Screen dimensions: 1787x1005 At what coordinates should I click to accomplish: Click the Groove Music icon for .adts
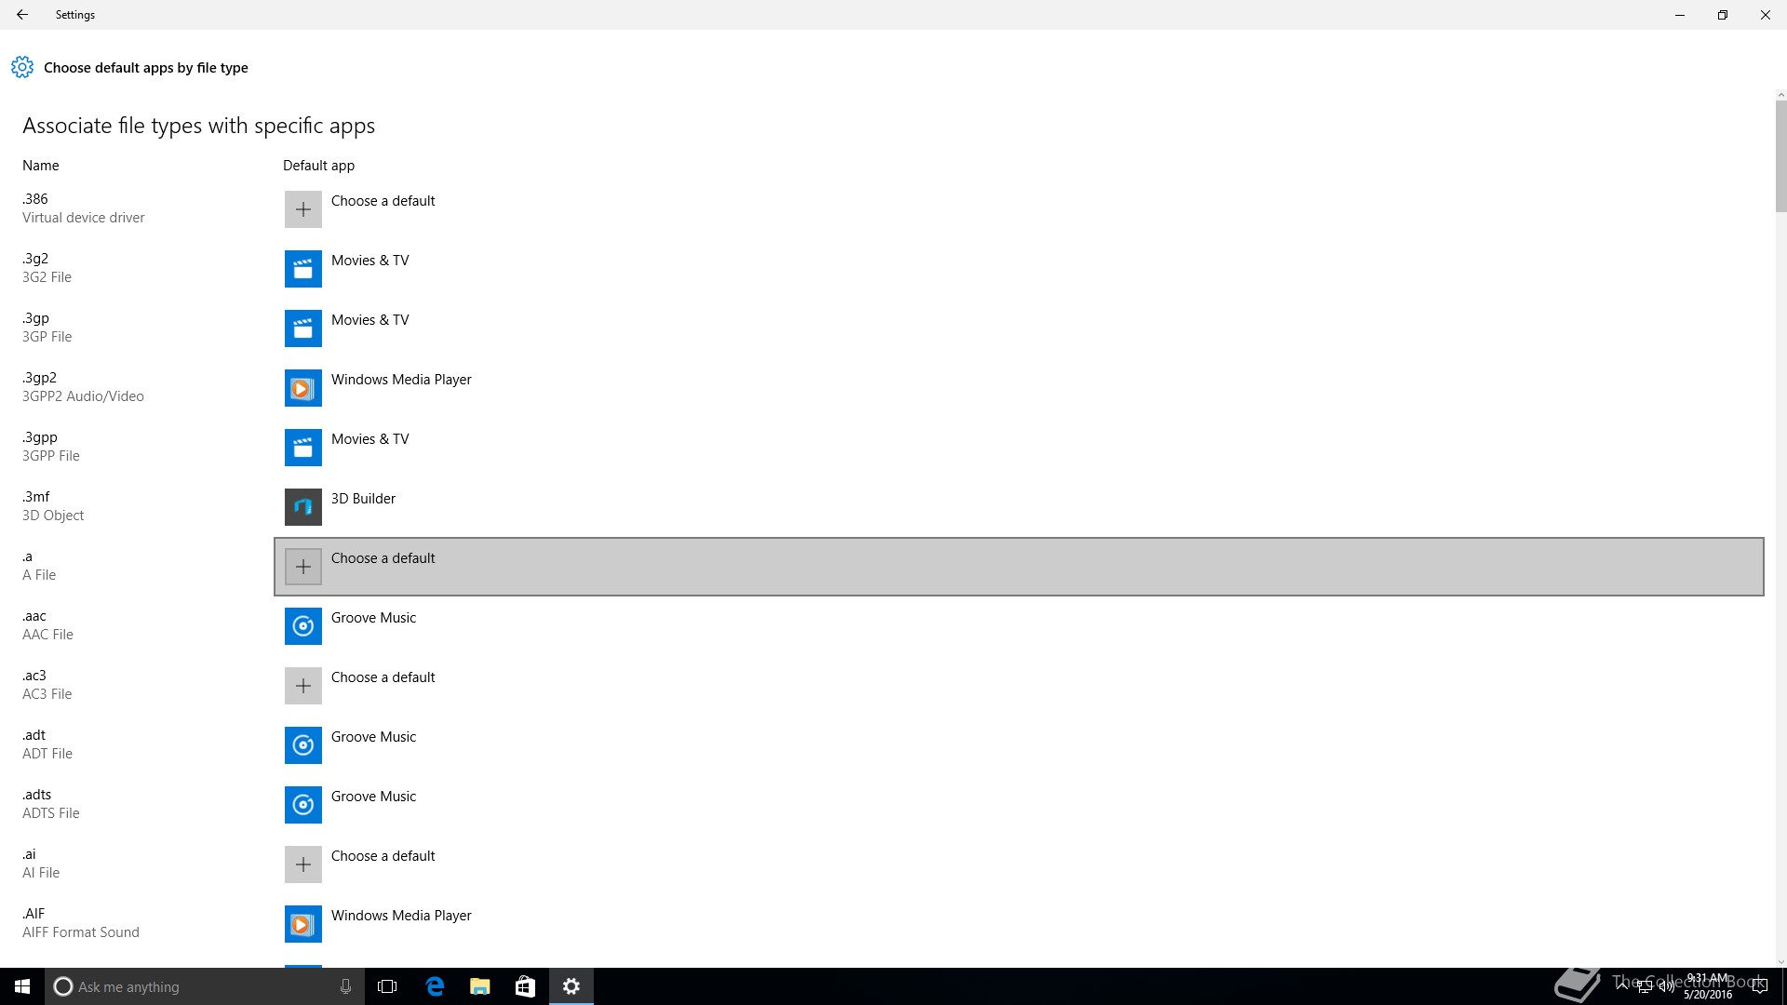(x=303, y=805)
